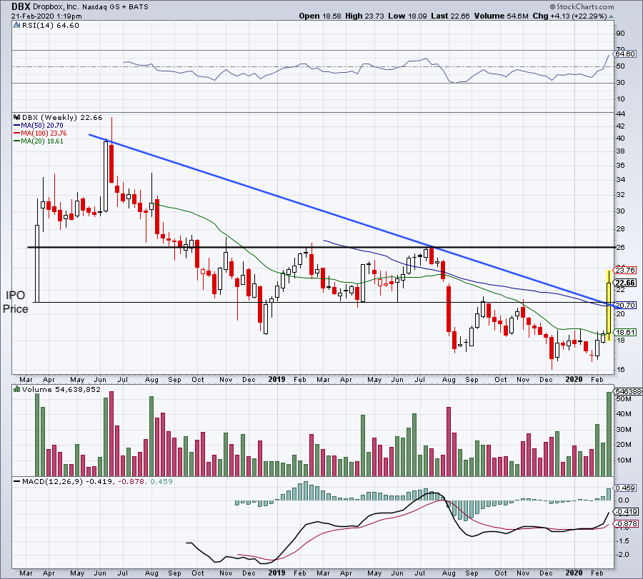Image resolution: width=643 pixels, height=579 pixels.
Task: Click the Last 22.66 header value
Action: point(450,16)
